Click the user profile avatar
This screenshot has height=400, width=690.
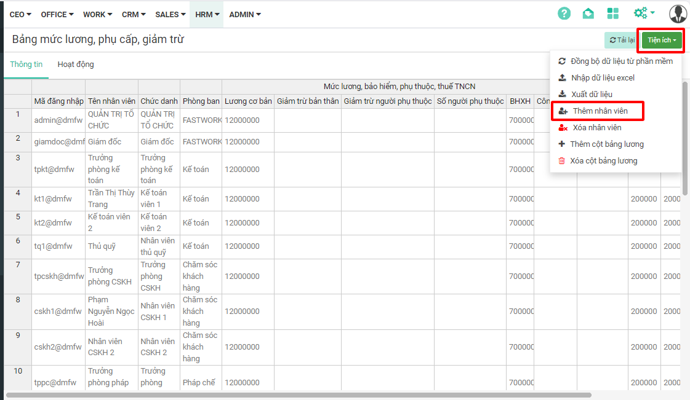[678, 14]
